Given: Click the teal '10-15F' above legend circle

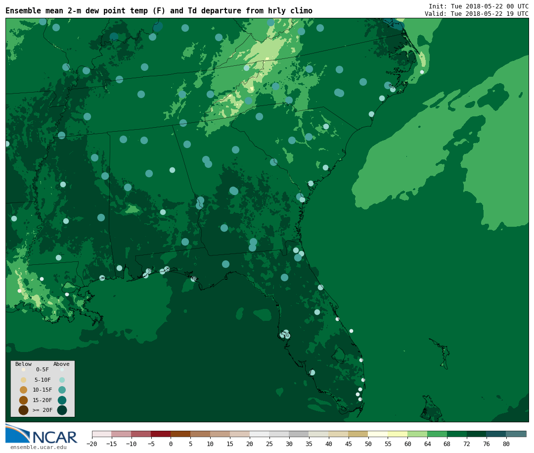Looking at the screenshot, I should 62,390.
